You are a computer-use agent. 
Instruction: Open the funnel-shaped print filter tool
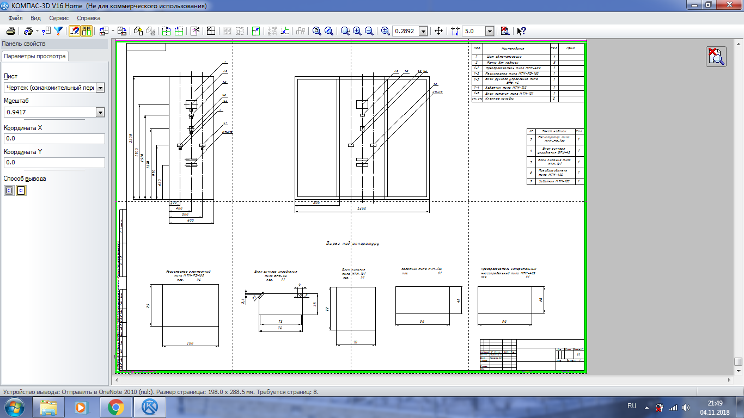point(58,31)
